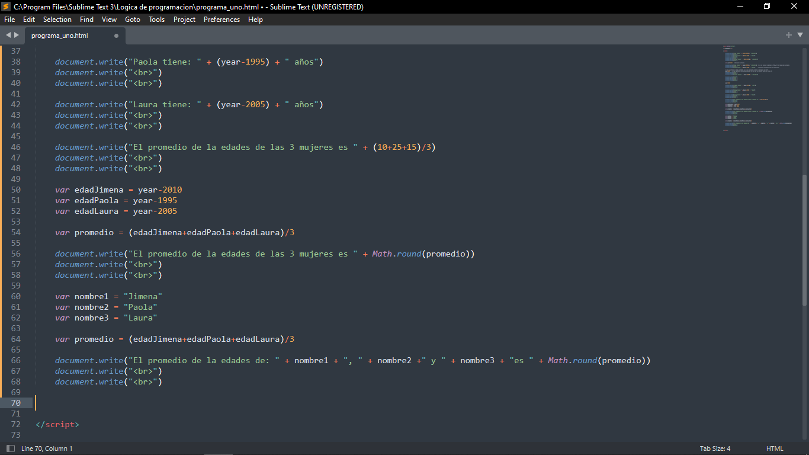Open the Edit menu
The height and width of the screenshot is (455, 809).
pyautogui.click(x=29, y=20)
